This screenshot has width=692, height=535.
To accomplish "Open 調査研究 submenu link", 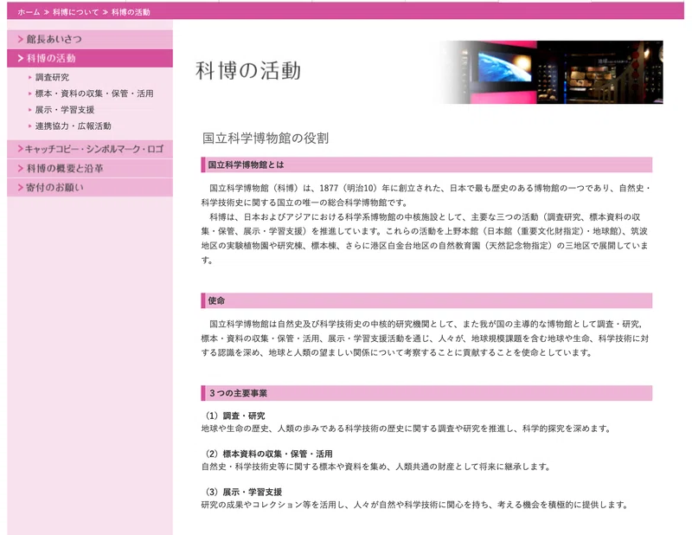I will click(52, 77).
